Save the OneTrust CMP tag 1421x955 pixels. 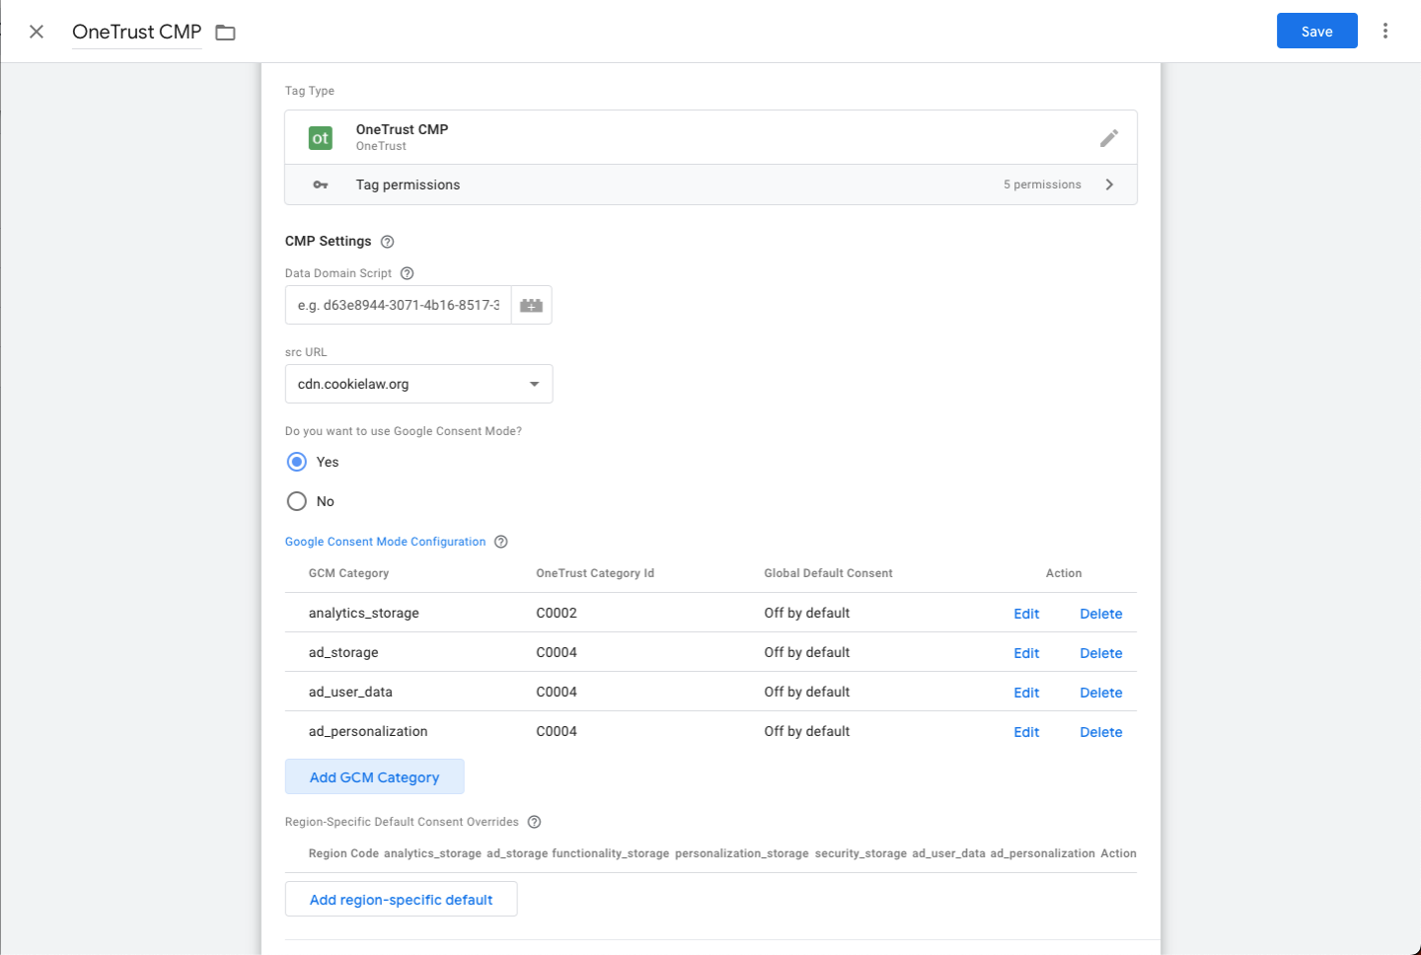pyautogui.click(x=1316, y=31)
